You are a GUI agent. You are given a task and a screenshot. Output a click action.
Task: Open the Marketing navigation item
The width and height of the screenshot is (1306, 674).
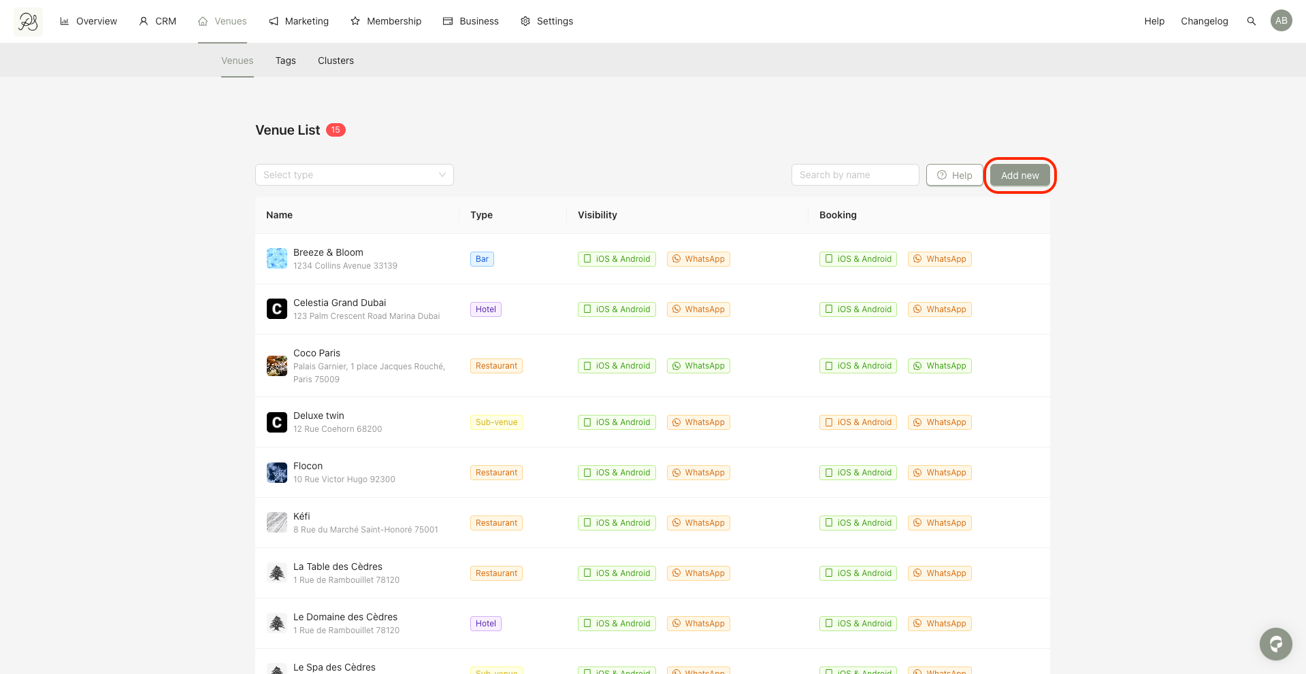point(299,21)
